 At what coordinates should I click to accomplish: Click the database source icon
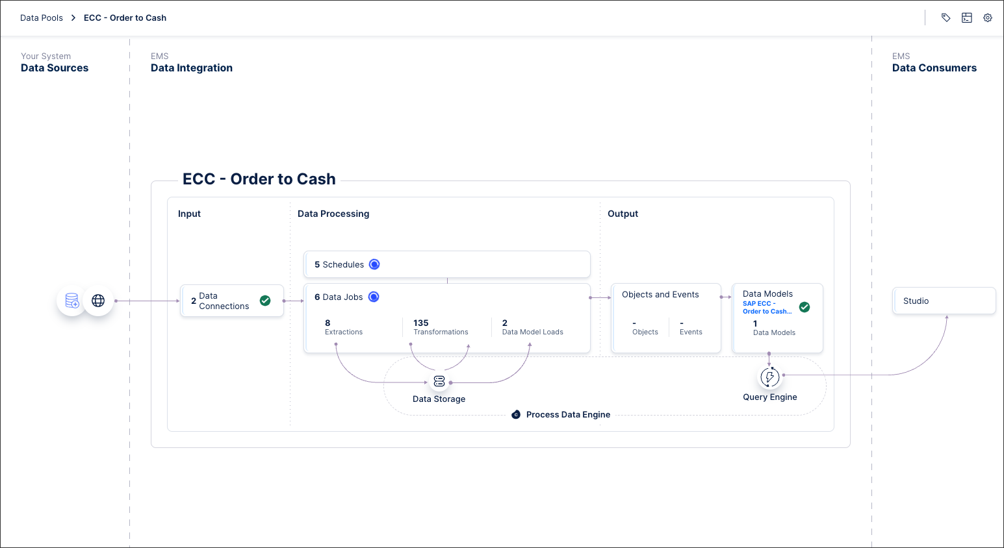point(72,301)
